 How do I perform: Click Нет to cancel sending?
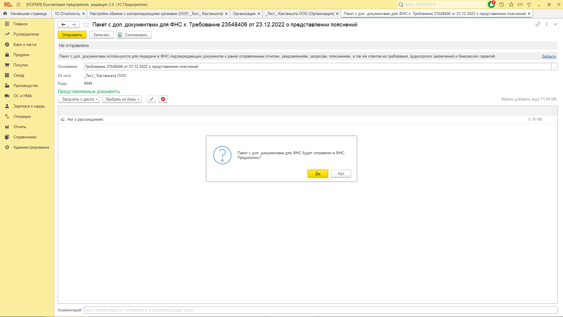click(341, 174)
